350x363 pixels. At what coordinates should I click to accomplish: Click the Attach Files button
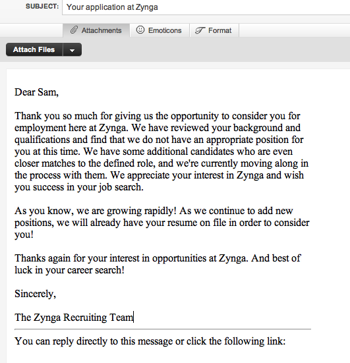34,49
